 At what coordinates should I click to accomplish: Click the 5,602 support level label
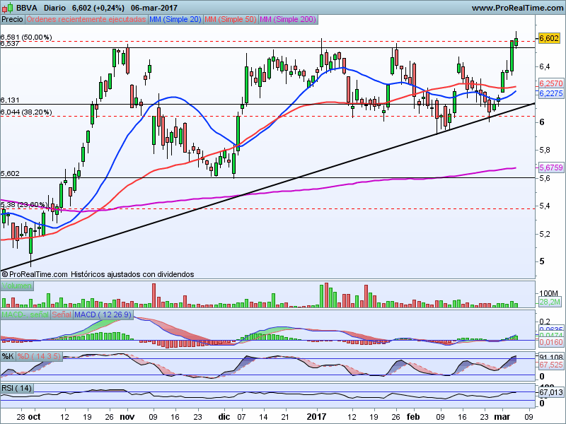tap(10, 174)
